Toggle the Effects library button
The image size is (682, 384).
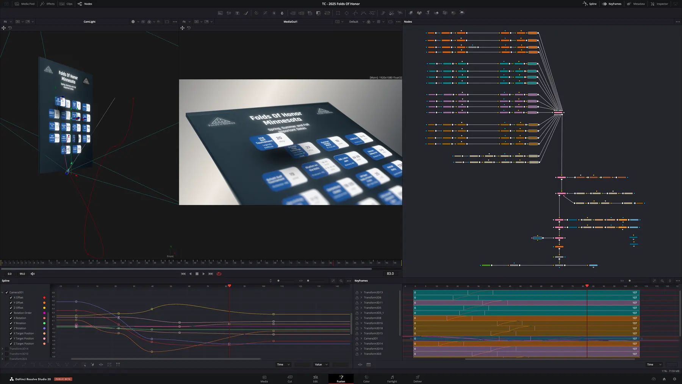coord(48,4)
